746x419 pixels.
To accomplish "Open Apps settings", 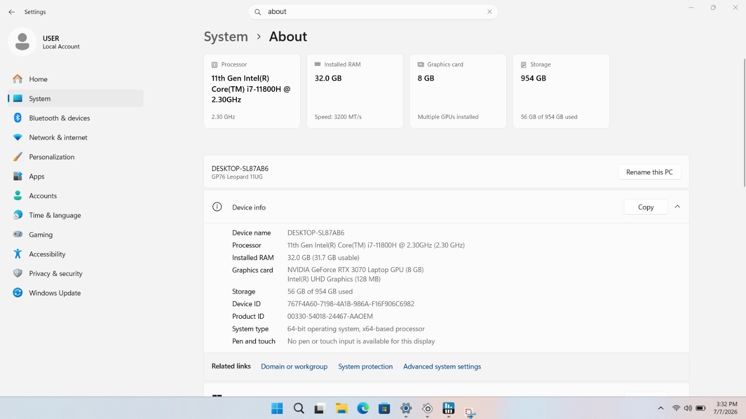I will pyautogui.click(x=76, y=176).
